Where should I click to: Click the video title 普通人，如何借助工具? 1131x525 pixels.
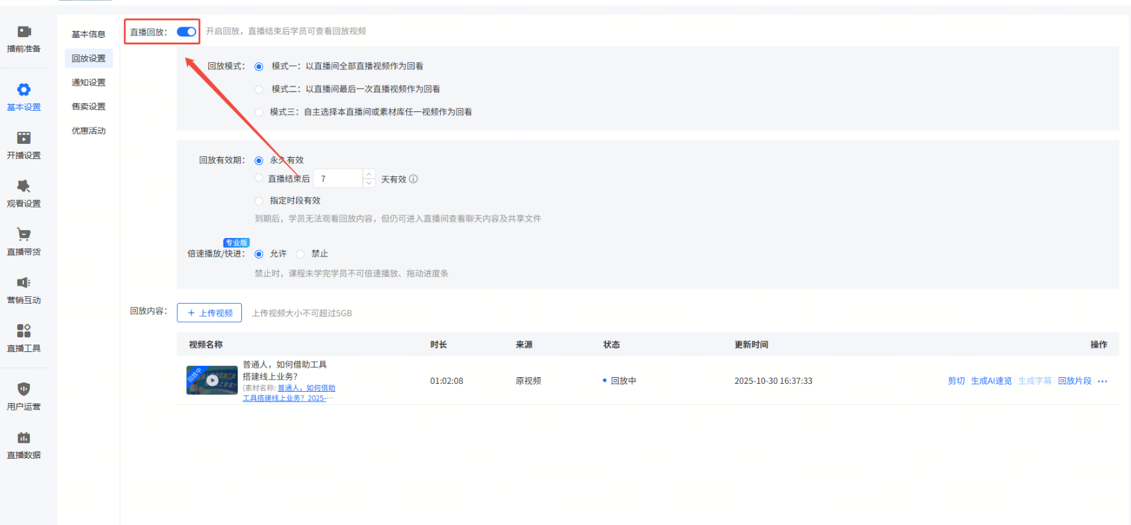click(284, 371)
